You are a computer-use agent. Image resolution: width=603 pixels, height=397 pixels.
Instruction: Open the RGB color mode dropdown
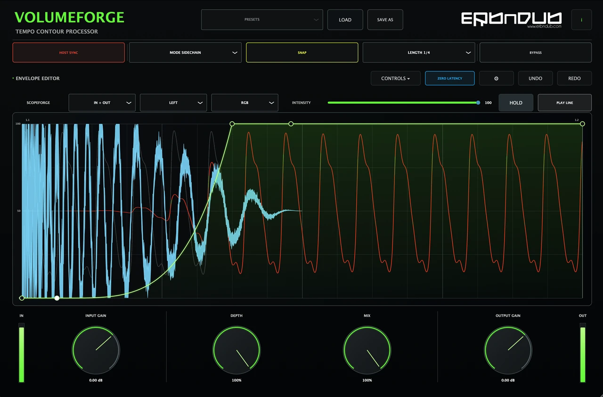(244, 103)
